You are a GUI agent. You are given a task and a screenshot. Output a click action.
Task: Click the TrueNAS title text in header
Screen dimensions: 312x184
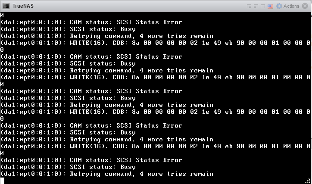coord(23,6)
